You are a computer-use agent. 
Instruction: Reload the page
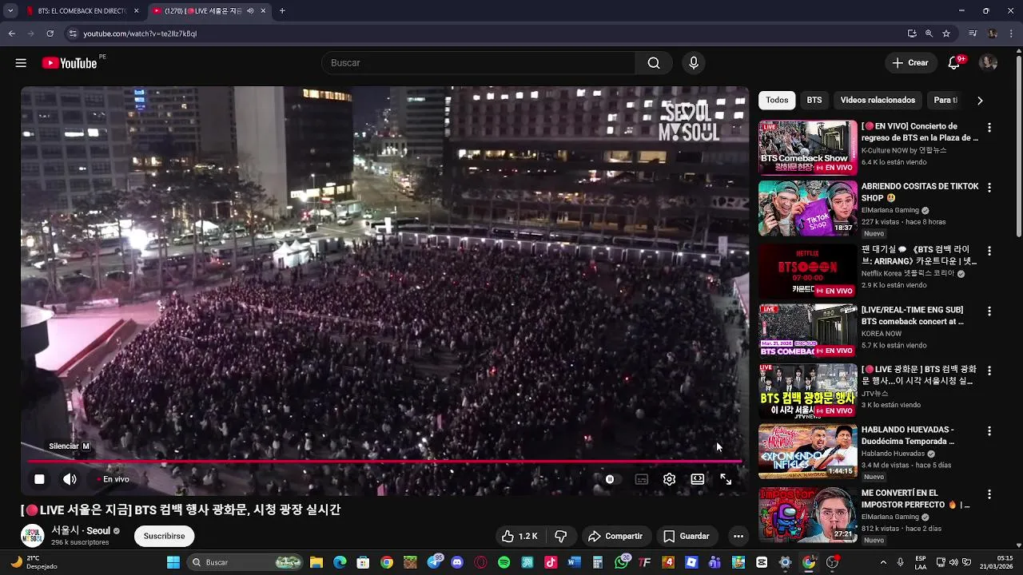[50, 34]
